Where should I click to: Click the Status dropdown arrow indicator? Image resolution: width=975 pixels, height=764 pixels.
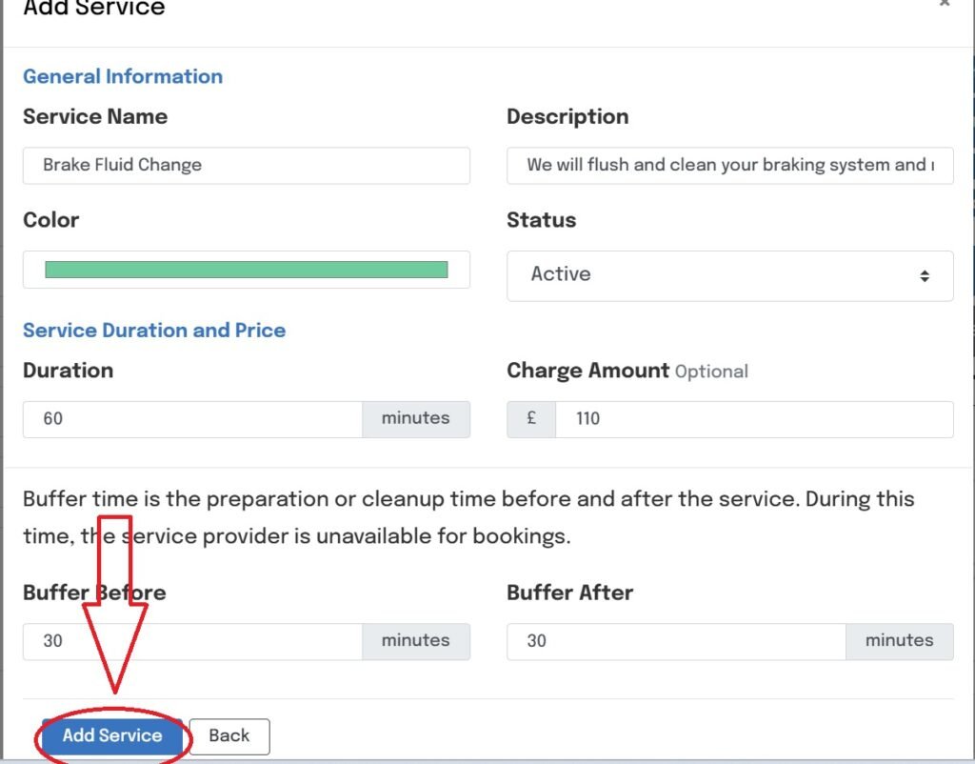click(x=924, y=275)
